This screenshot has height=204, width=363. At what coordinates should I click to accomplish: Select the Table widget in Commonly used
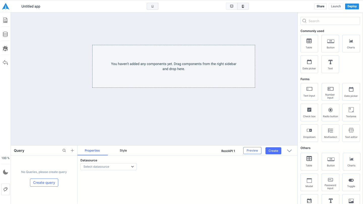(x=309, y=43)
